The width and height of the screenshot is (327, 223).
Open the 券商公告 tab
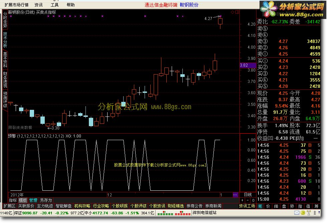click(x=195, y=206)
